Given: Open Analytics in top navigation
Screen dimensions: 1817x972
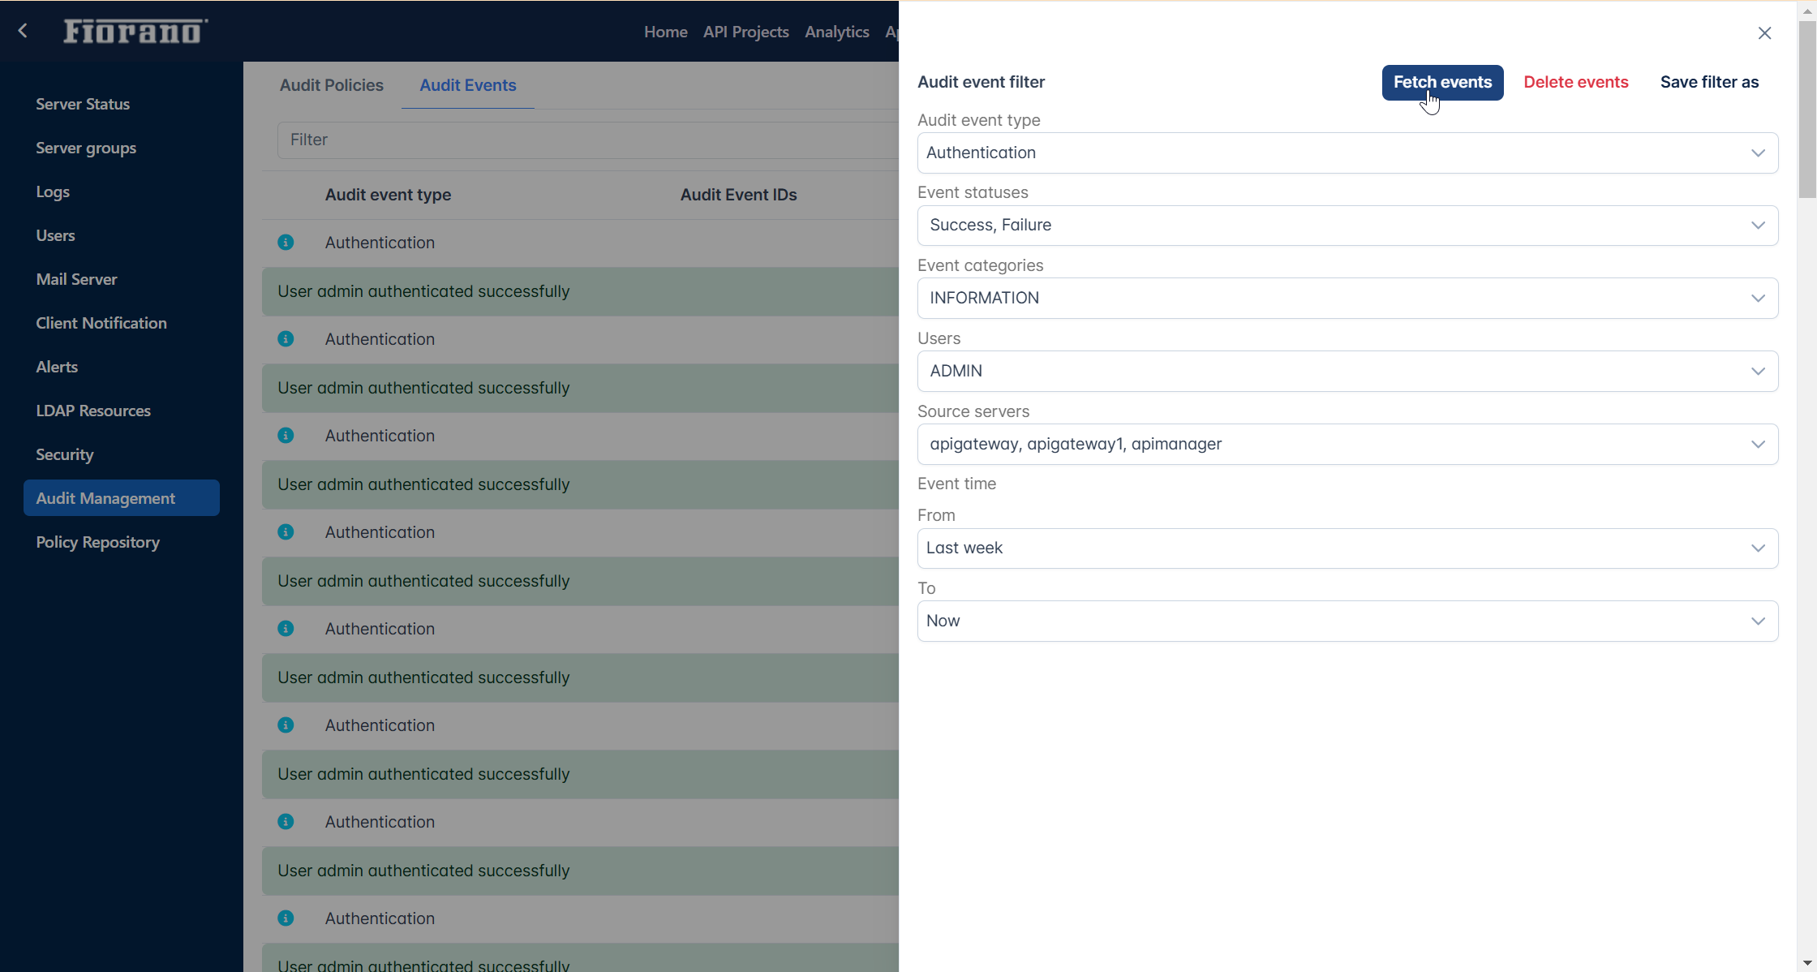Looking at the screenshot, I should coord(836,32).
